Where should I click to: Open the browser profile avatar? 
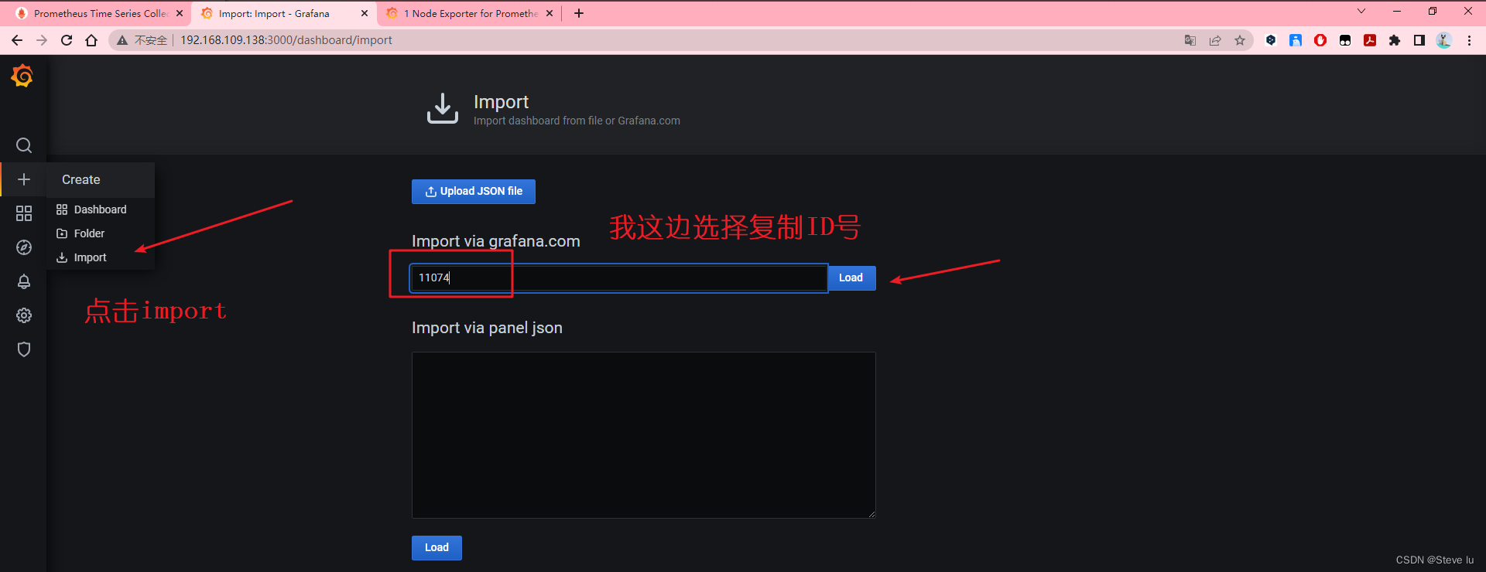click(x=1444, y=40)
